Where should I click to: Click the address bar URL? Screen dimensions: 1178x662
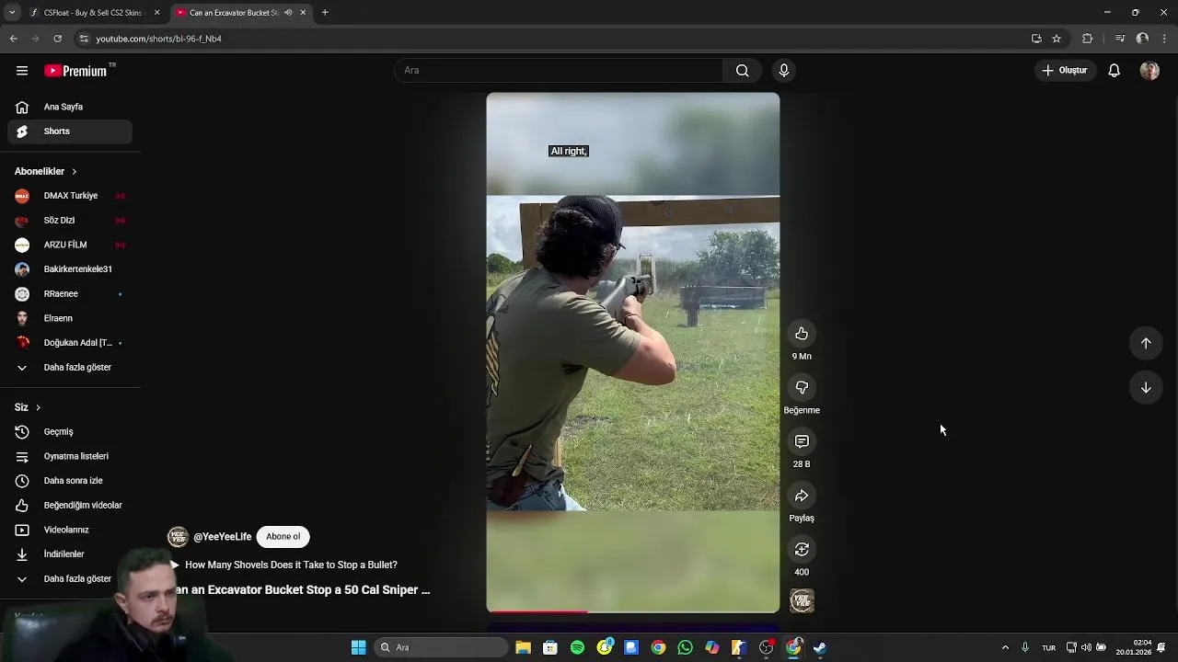[158, 39]
